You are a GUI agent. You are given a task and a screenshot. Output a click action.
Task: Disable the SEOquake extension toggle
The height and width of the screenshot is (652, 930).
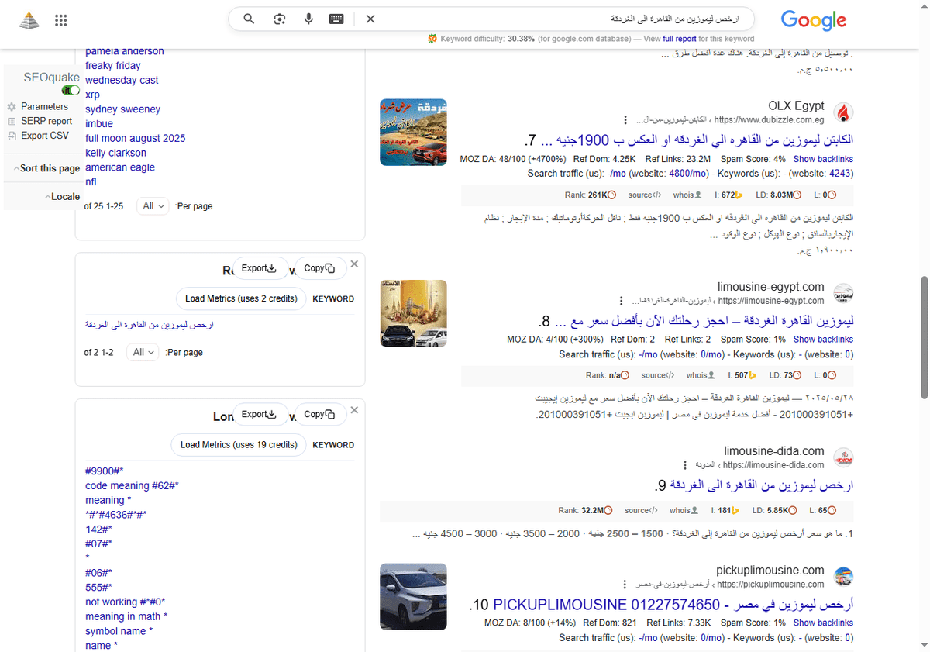click(71, 90)
